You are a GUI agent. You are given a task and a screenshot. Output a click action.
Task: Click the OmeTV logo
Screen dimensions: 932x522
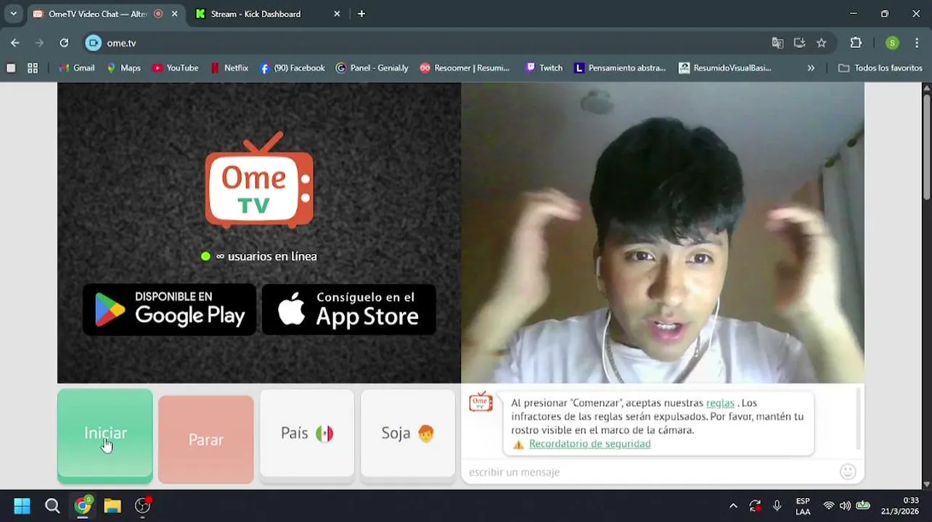tap(259, 180)
